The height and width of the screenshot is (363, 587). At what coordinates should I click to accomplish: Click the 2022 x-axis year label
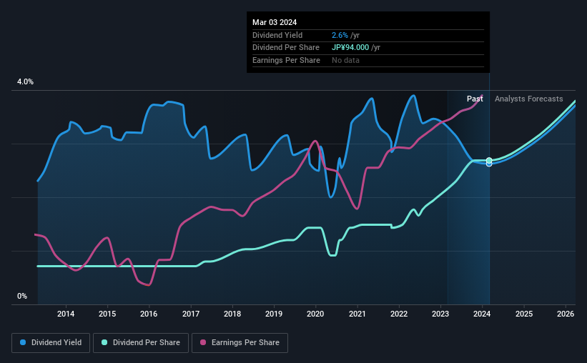pos(399,314)
